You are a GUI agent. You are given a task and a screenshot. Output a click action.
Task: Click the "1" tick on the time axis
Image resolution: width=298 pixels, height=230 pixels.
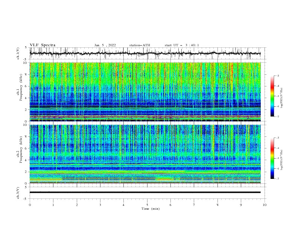53,205
